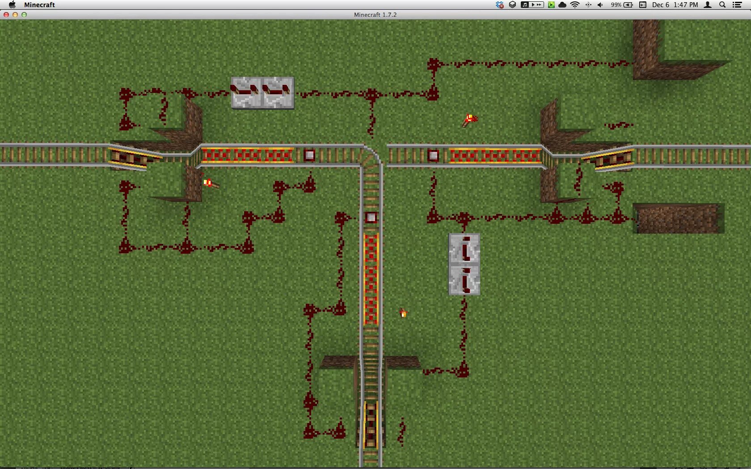The image size is (751, 469).
Task: Open the Minecraft application menu
Action: point(39,4)
